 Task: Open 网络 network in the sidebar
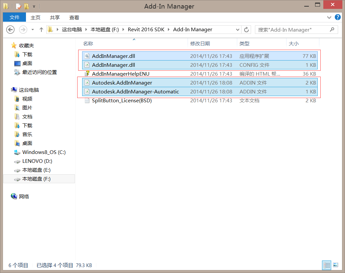click(x=24, y=197)
